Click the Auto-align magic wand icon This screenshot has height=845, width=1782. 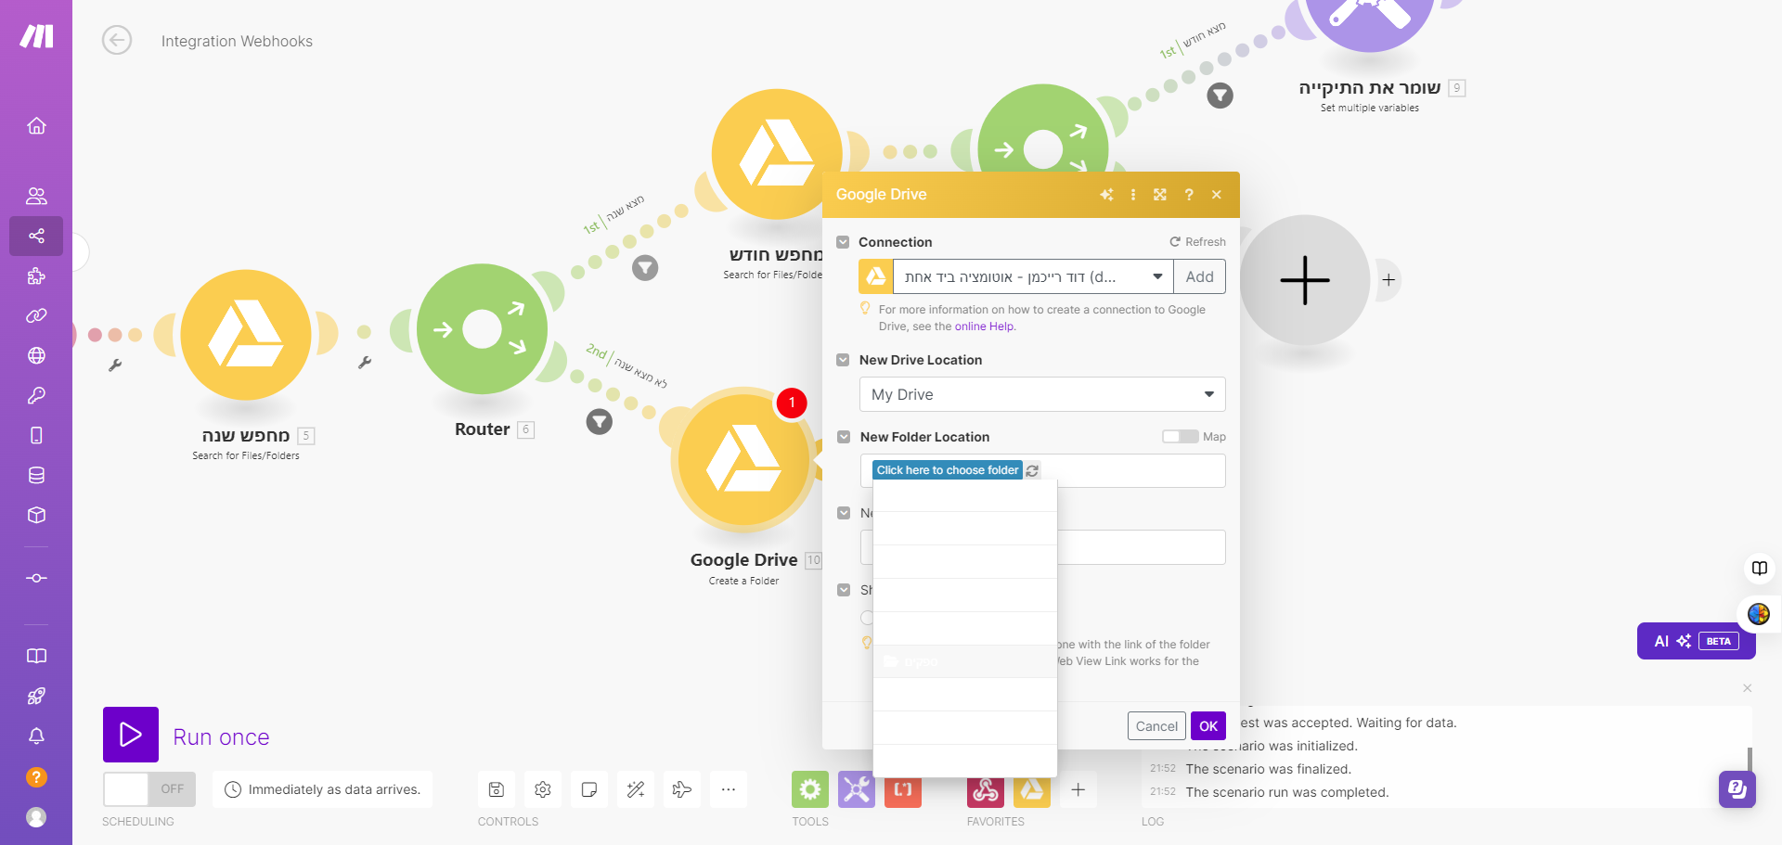pyautogui.click(x=636, y=789)
